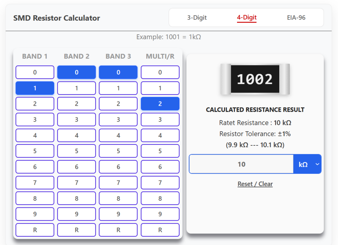Image resolution: width=338 pixels, height=245 pixels.
Task: Pick 5 in the Band 1 column
Action: click(35, 151)
